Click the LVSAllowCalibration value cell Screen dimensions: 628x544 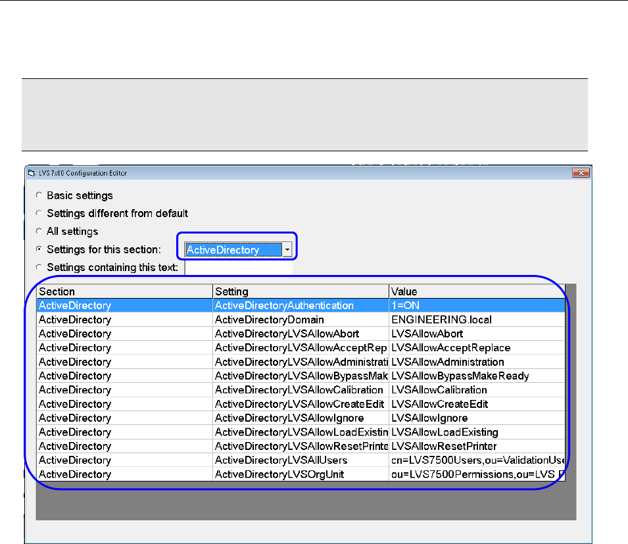point(477,390)
